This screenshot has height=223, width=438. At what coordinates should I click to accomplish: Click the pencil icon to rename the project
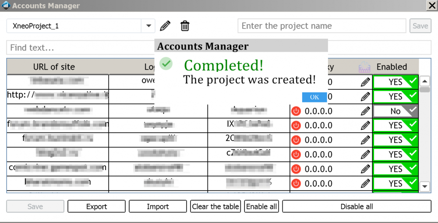pos(165,26)
